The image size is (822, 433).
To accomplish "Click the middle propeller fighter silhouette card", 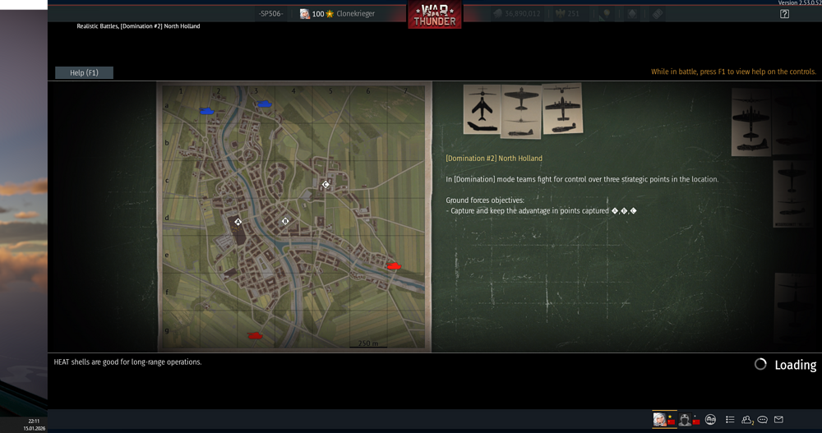I will tap(521, 112).
